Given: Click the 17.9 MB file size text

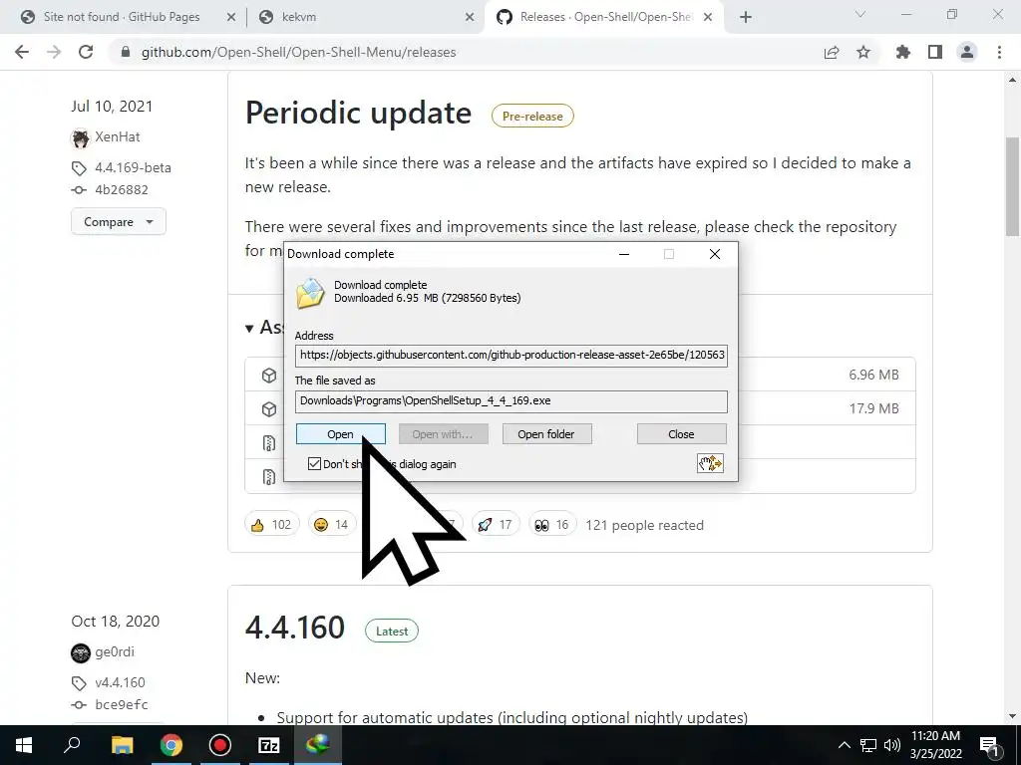Looking at the screenshot, I should point(873,408).
